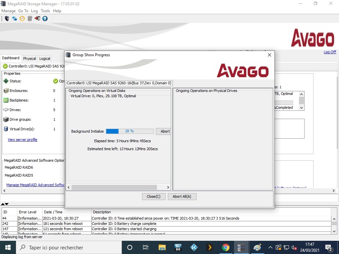The height and width of the screenshot is (254, 339).
Task: Open Google Chrome from the taskbar
Action: point(225,247)
